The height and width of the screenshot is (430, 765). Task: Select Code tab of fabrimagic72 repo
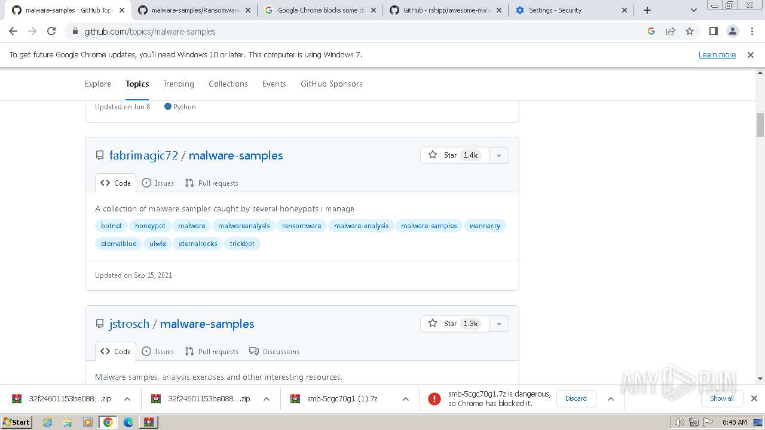115,183
